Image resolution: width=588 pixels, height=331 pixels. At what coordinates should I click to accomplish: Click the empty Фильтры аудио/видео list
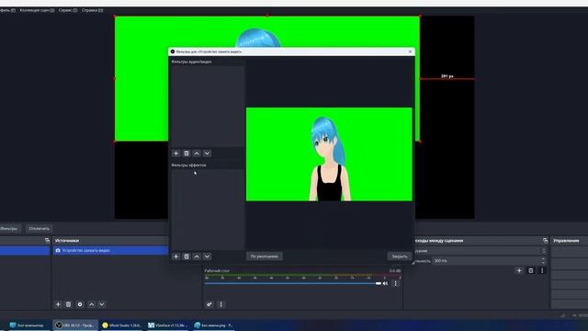(208, 107)
